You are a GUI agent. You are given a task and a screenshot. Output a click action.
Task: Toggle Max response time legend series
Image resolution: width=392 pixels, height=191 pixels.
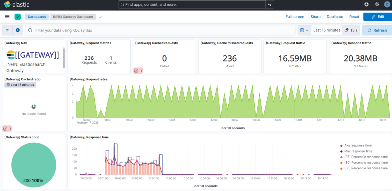[x=359, y=151]
